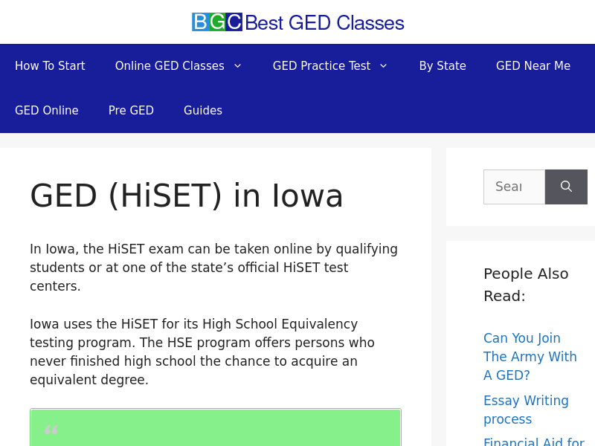The height and width of the screenshot is (446, 595).
Task: Open the 'Essay Writing process' link
Action: 526,410
